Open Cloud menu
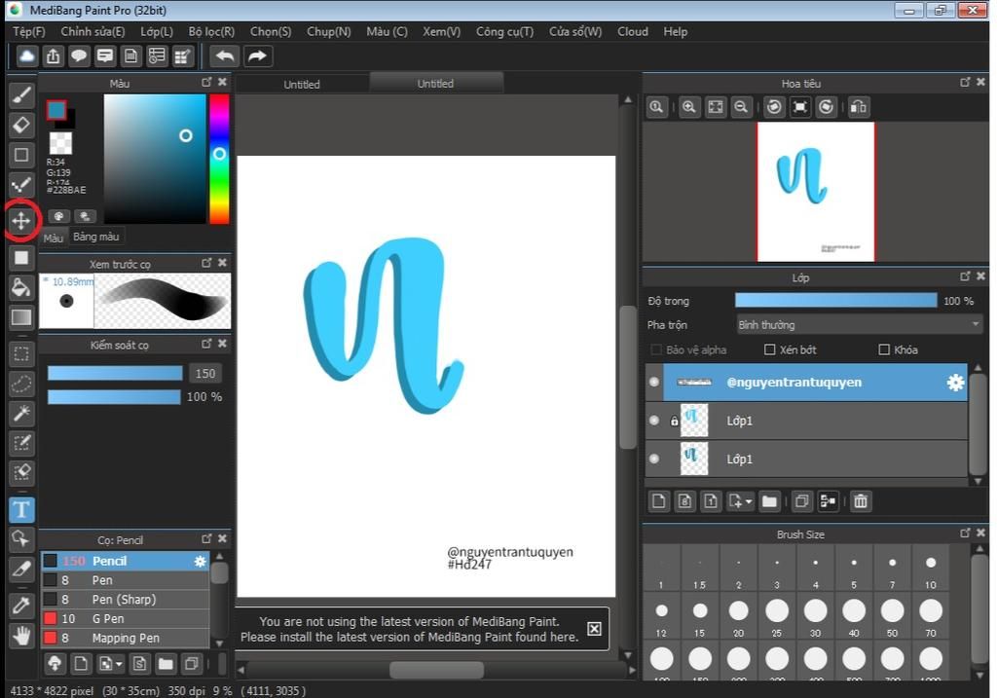This screenshot has width=997, height=698. point(633,31)
